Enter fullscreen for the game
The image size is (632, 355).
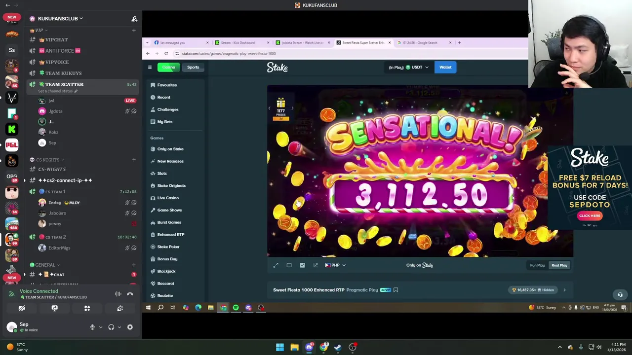[276, 265]
